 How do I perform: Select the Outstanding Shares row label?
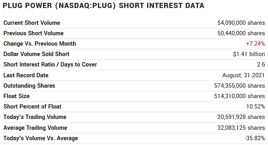tap(29, 86)
